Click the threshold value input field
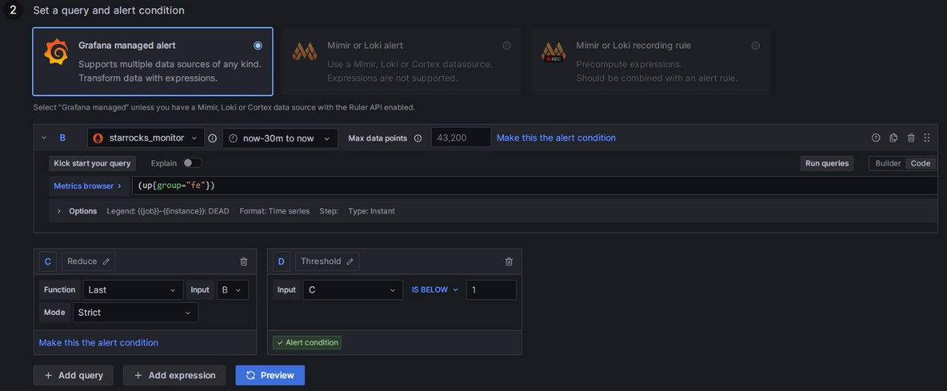Screen dimensions: 947x391 pos(491,290)
